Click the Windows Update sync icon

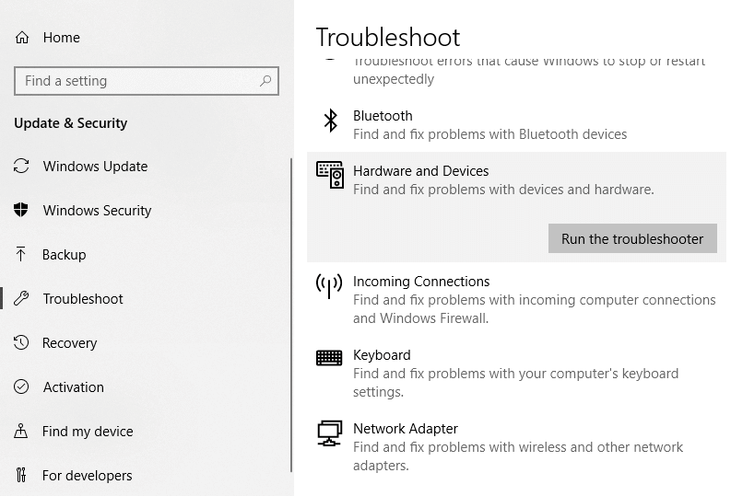click(x=22, y=167)
